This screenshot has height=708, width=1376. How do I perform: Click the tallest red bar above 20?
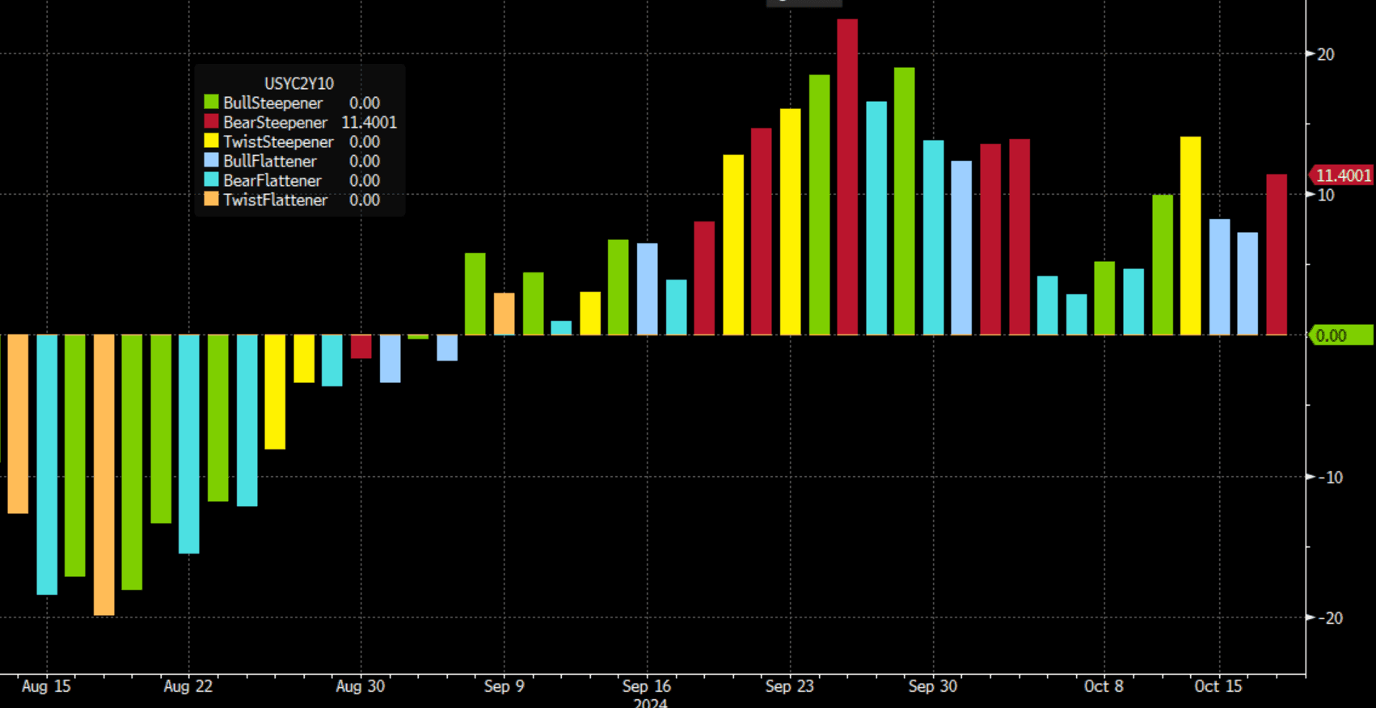click(847, 176)
